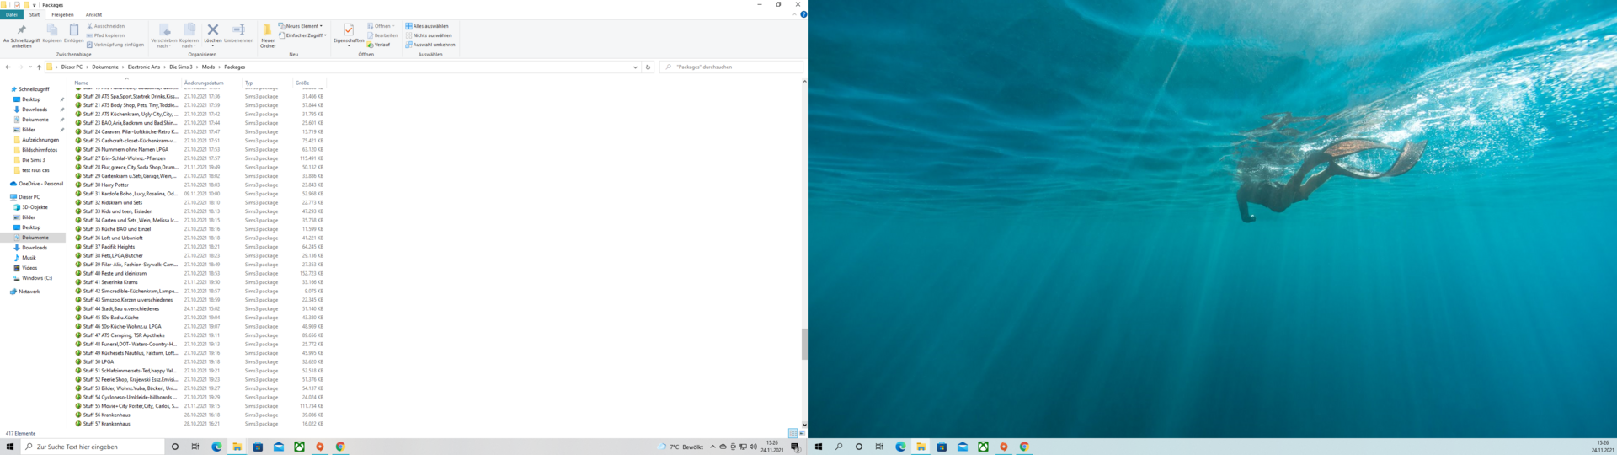The width and height of the screenshot is (1617, 455).
Task: Click the Löschen X icon
Action: click(x=213, y=30)
